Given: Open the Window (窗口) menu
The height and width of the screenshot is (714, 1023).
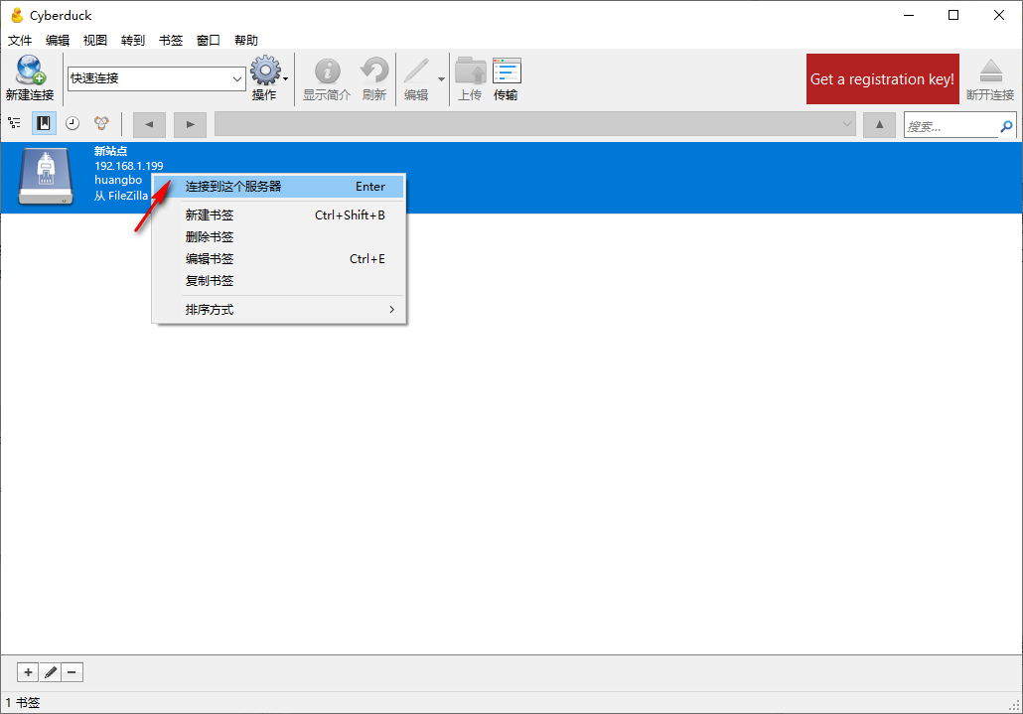Looking at the screenshot, I should (x=209, y=41).
